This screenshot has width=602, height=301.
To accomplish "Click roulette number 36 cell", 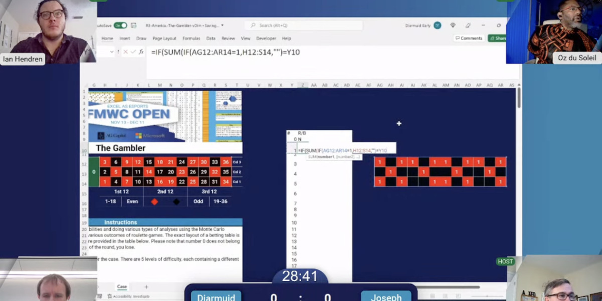I will coord(226,162).
